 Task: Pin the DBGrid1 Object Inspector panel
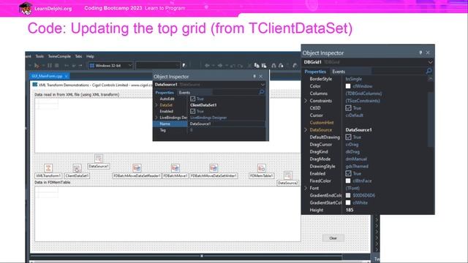click(x=420, y=53)
